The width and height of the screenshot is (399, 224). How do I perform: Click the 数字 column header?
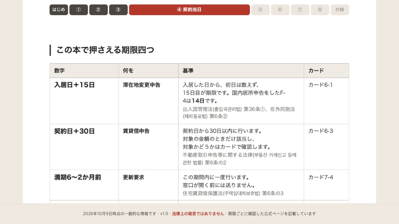click(x=84, y=71)
